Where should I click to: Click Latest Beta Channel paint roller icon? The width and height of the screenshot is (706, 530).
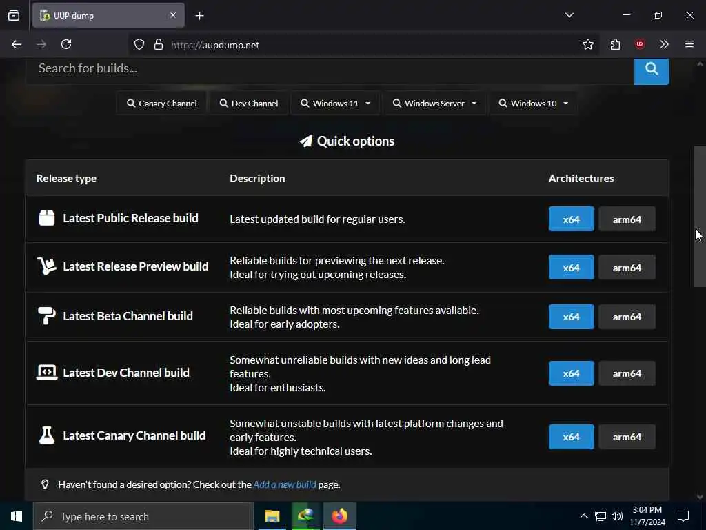click(47, 316)
